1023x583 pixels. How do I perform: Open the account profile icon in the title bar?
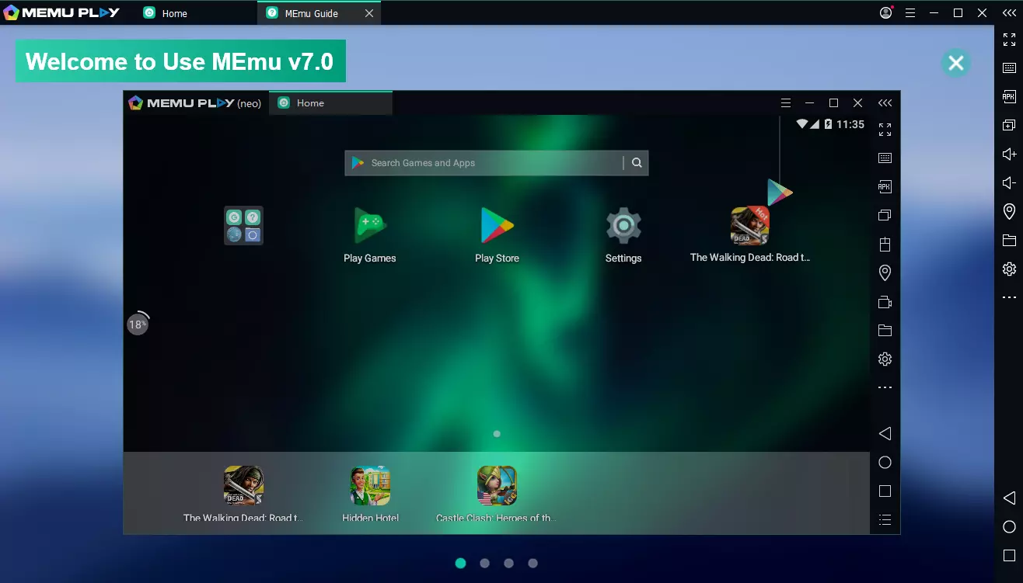pyautogui.click(x=886, y=12)
